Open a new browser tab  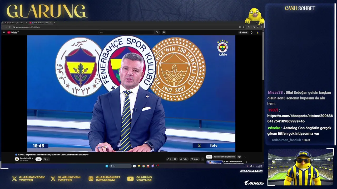pos(54,23)
